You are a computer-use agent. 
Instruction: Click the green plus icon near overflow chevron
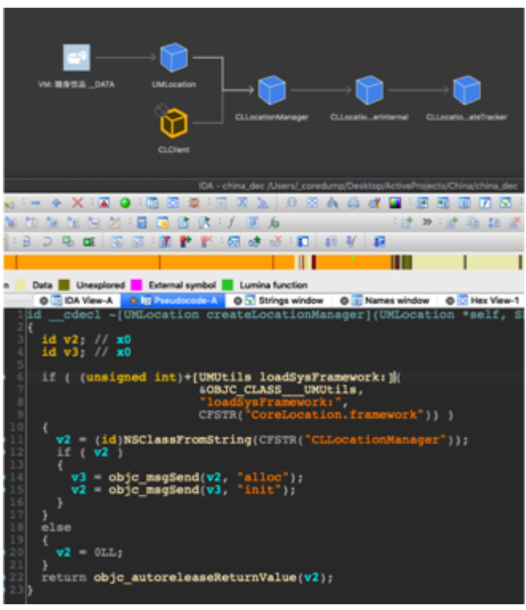[x=408, y=223]
